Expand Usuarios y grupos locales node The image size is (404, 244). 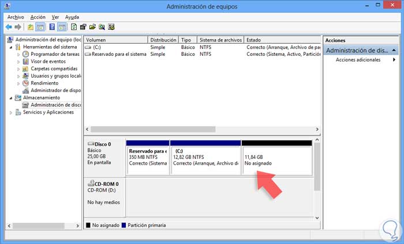click(x=18, y=76)
